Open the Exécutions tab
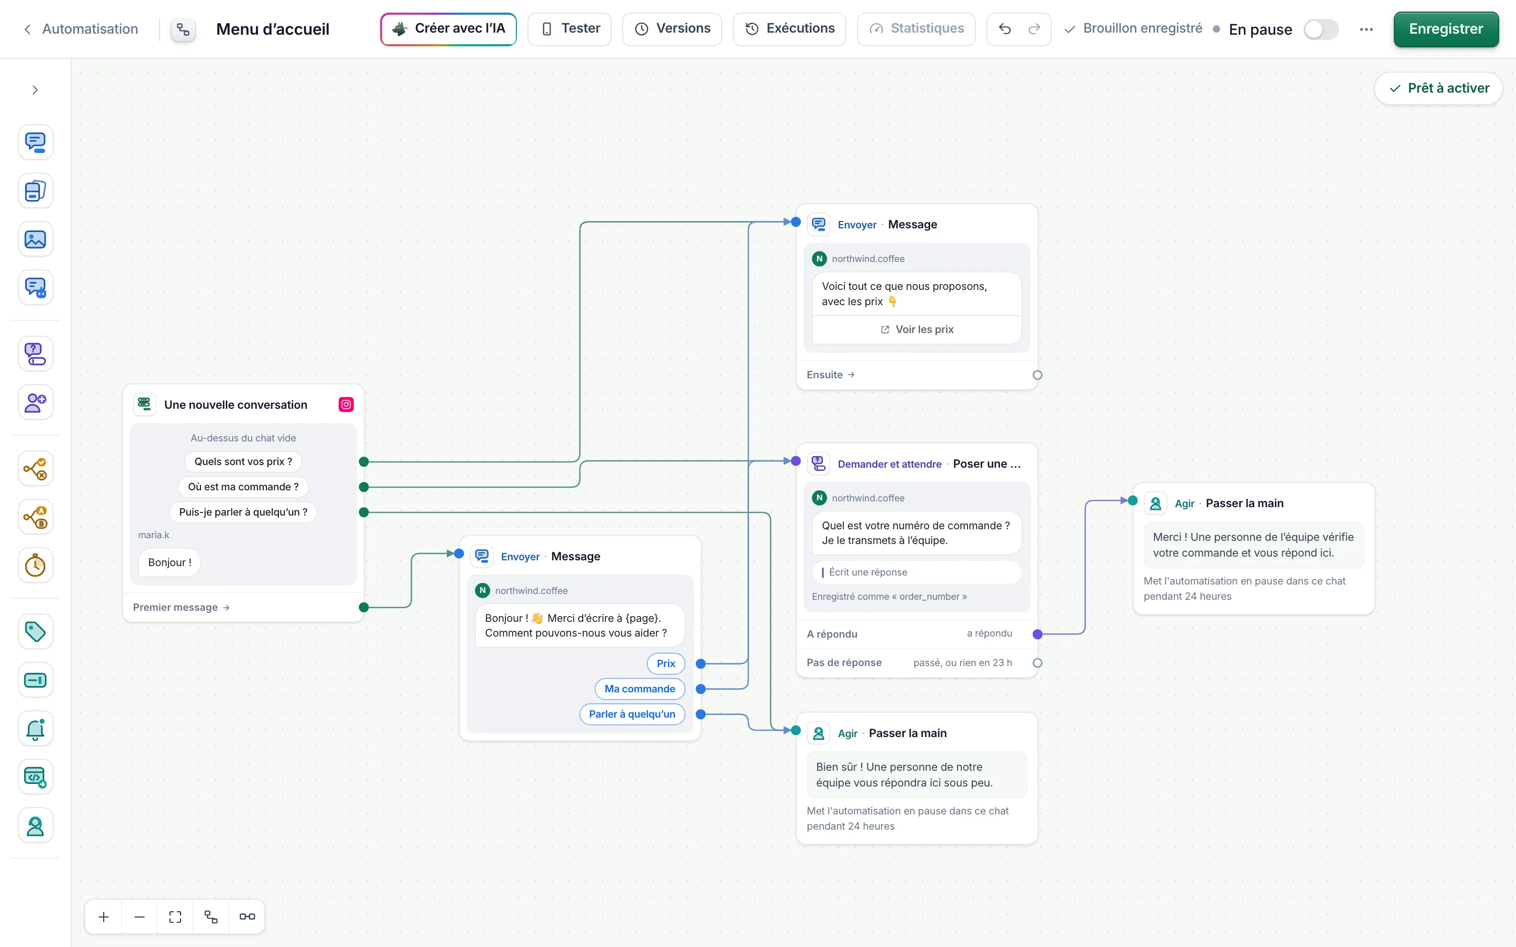The width and height of the screenshot is (1516, 947). [790, 29]
